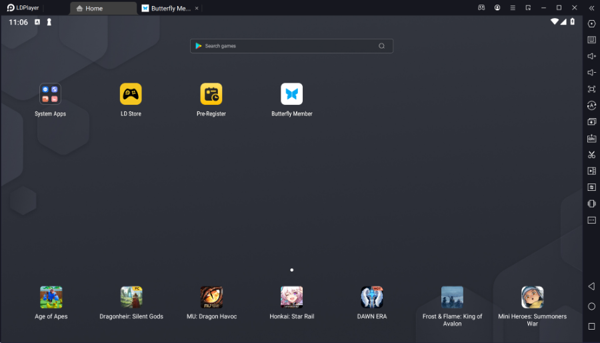Open the More options ellipsis sidebar icon
This screenshot has width=600, height=343.
click(591, 220)
